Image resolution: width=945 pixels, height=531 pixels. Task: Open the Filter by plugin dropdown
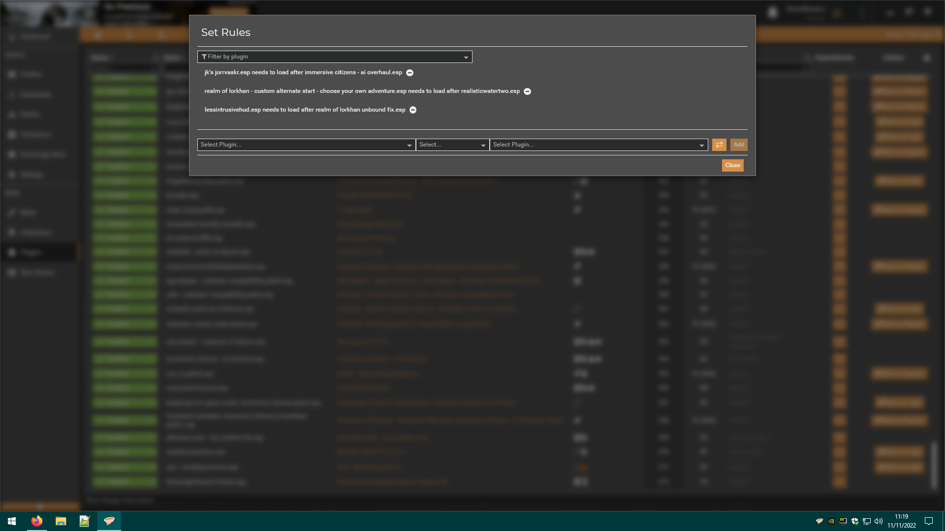[335, 57]
